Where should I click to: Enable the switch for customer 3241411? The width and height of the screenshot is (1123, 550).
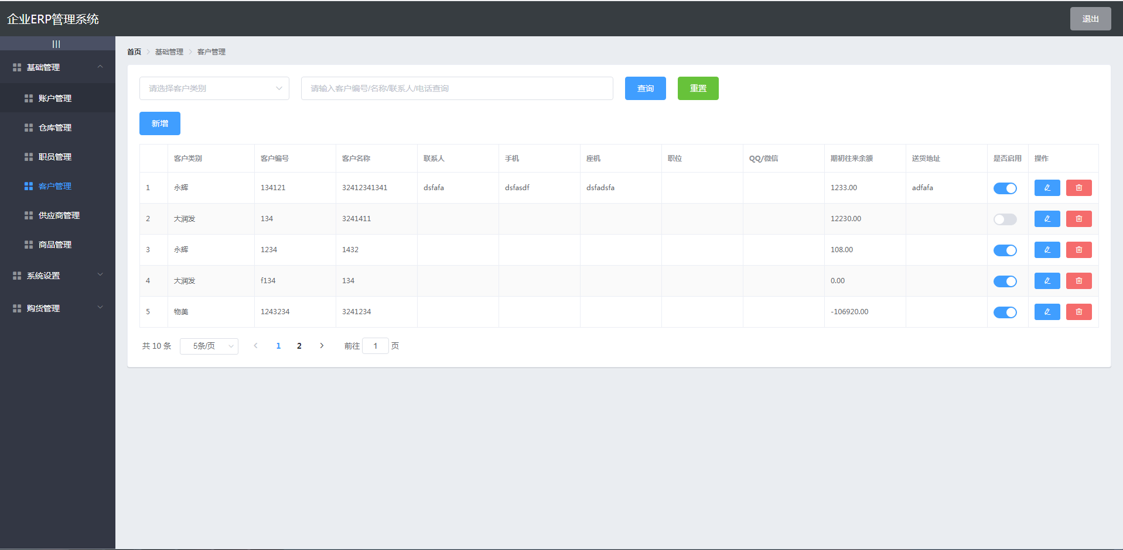click(1005, 219)
